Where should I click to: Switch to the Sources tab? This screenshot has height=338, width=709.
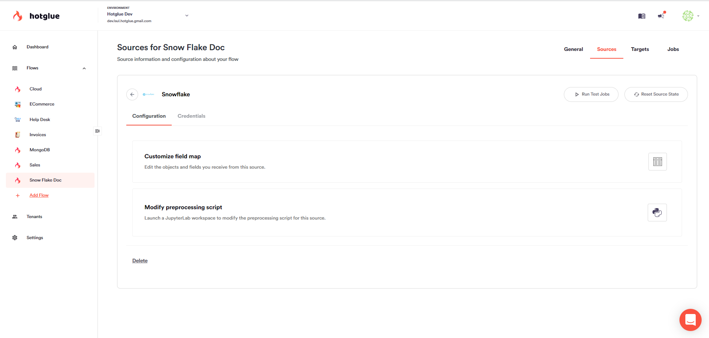tap(607, 49)
